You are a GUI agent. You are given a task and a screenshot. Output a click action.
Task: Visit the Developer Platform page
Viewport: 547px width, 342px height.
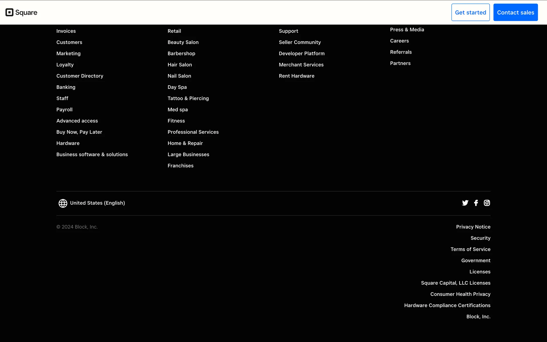coord(302,54)
